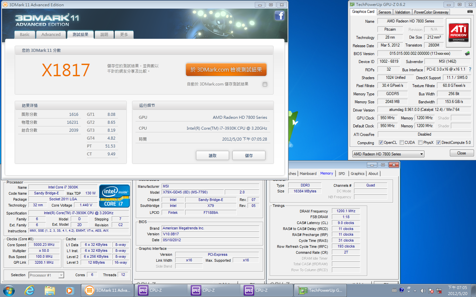Click the Show desktop strip at taskbar end
476x297 pixels.
click(x=474, y=290)
